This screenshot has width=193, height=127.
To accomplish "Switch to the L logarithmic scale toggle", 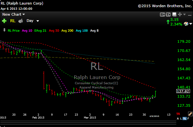I will [x=181, y=119].
